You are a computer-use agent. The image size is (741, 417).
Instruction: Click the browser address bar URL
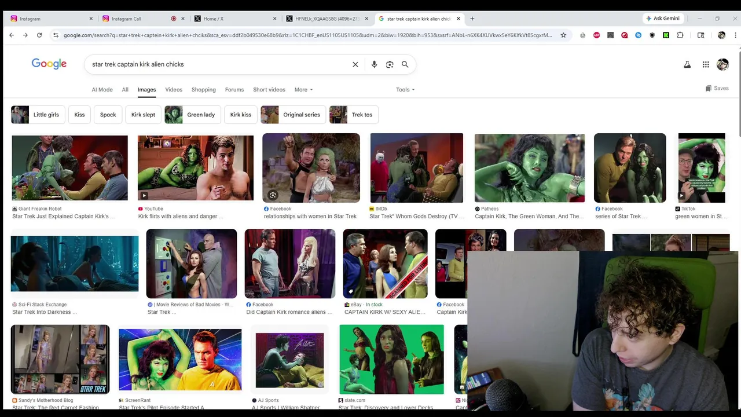(x=307, y=35)
